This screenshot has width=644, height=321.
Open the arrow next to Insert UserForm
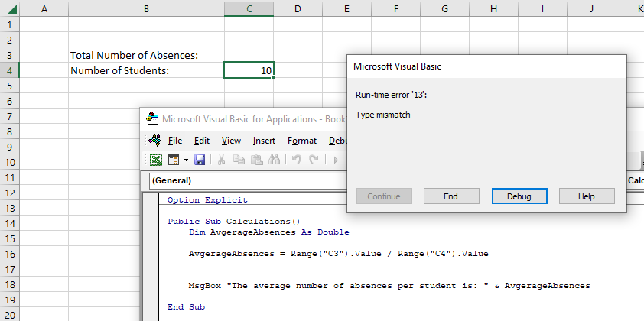(186, 160)
